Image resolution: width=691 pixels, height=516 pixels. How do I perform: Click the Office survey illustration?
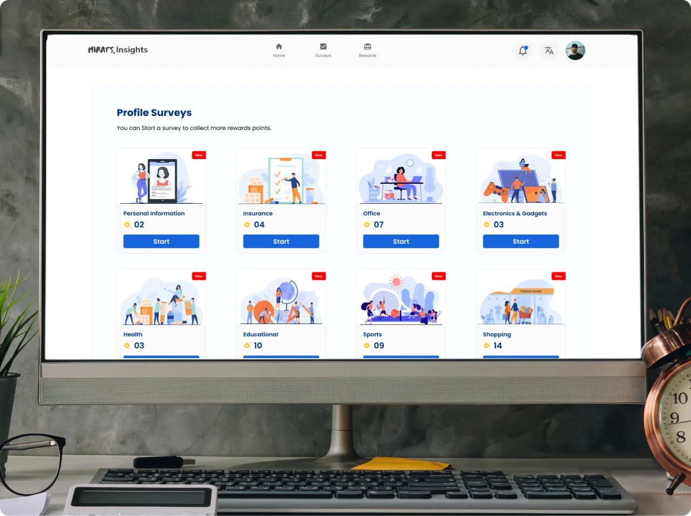401,178
